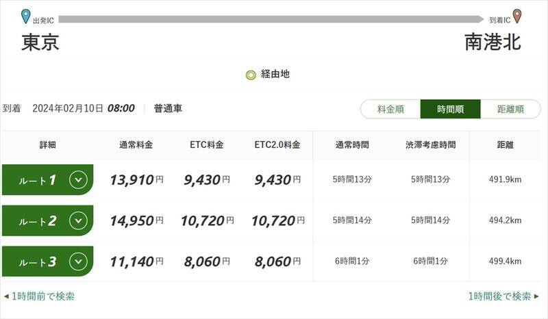Click the 経由地 waypoint label

pos(275,74)
